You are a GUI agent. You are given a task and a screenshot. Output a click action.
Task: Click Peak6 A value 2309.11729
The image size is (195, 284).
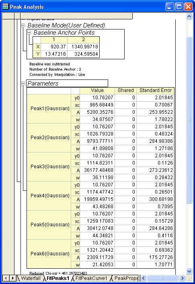click(97, 257)
